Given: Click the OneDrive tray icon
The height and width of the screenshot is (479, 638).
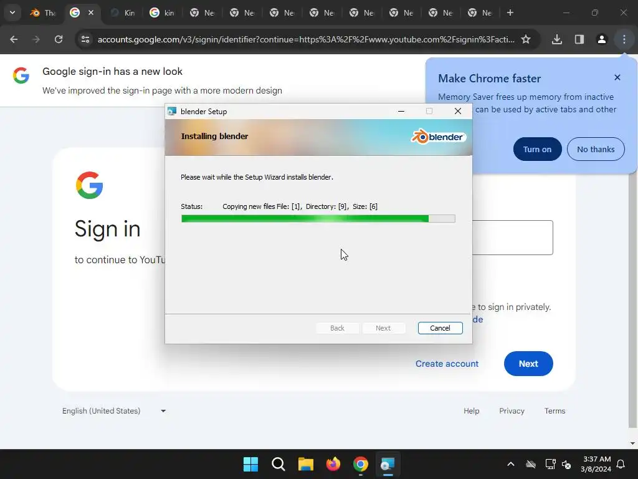Looking at the screenshot, I should pos(531,464).
